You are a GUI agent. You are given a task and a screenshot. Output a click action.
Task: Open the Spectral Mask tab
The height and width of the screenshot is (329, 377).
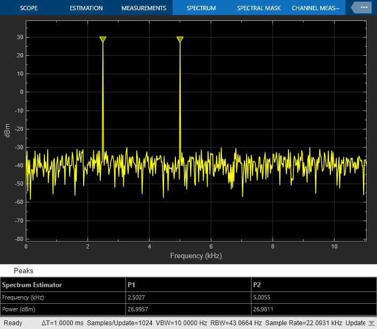(x=259, y=9)
